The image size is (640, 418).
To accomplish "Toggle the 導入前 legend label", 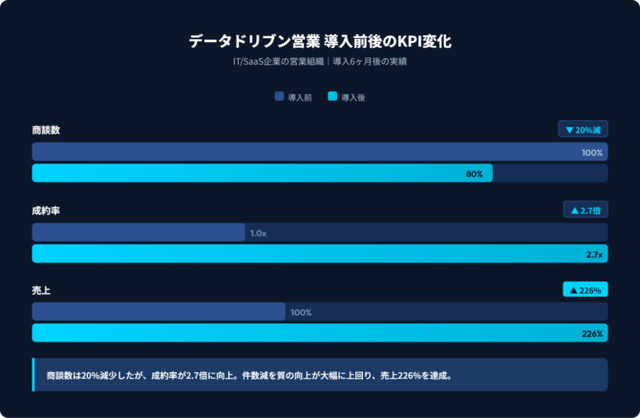I will pyautogui.click(x=299, y=97).
